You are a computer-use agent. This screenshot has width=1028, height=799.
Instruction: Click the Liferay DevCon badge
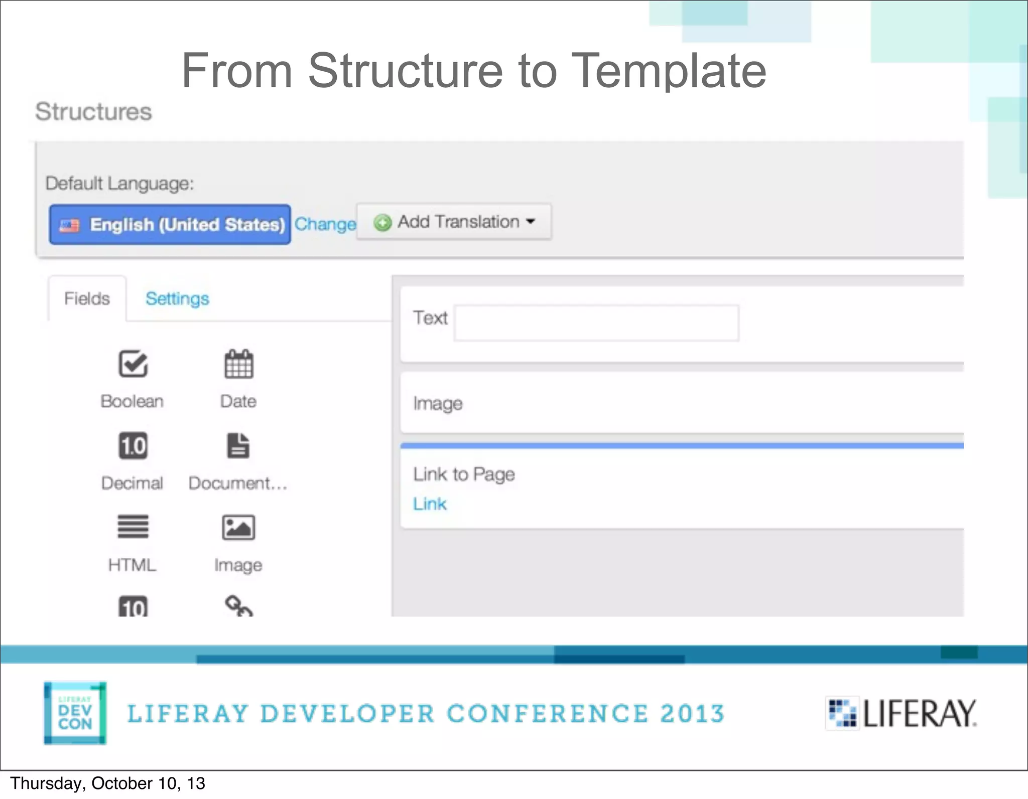coord(75,713)
